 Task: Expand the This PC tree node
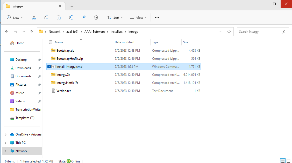(6, 143)
